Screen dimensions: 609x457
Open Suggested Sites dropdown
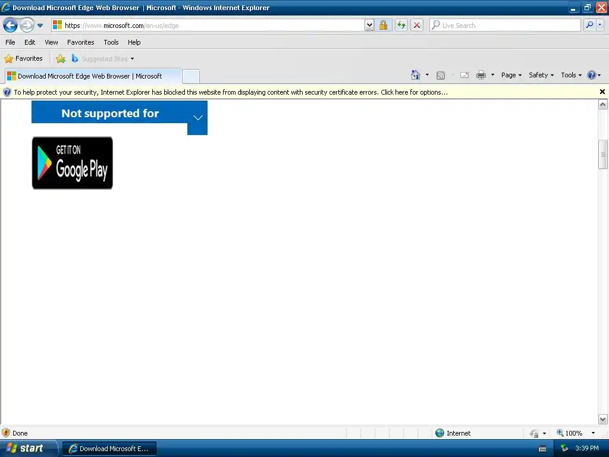[103, 59]
